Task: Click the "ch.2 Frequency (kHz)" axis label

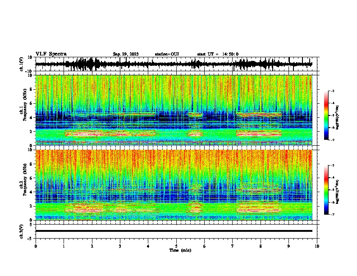Action: [x=23, y=179]
